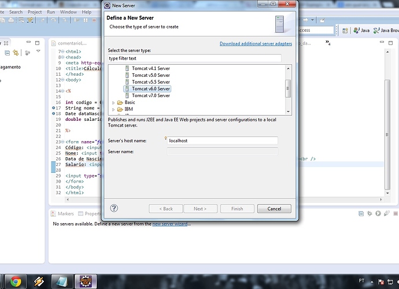
Task: Open Download additional server adapters link
Action: point(256,43)
